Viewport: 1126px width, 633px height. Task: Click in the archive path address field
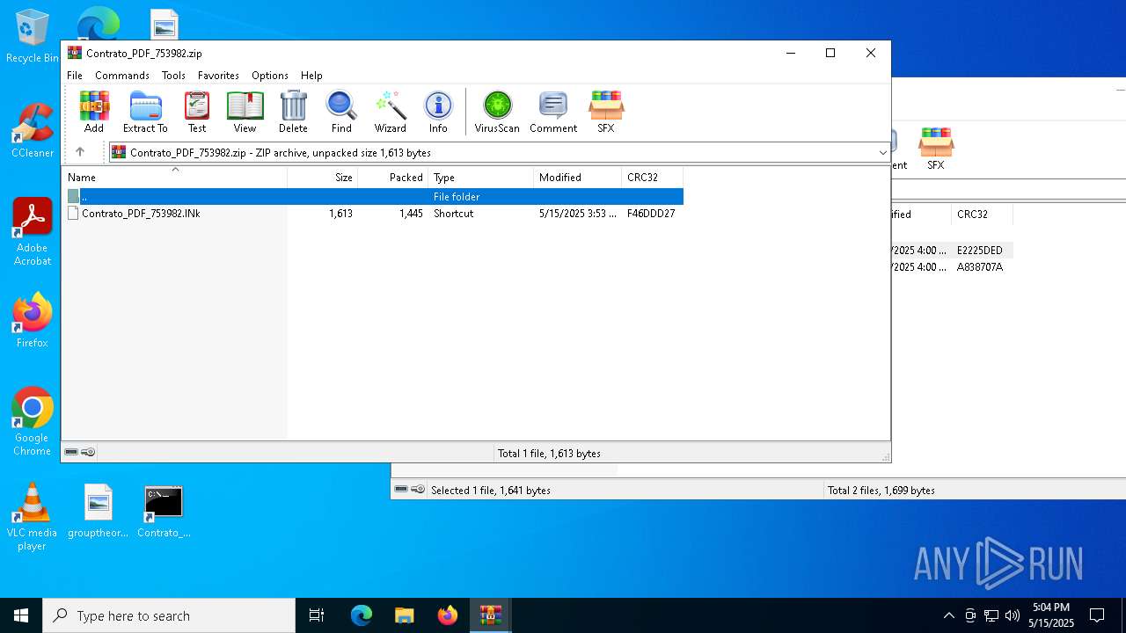(498, 153)
